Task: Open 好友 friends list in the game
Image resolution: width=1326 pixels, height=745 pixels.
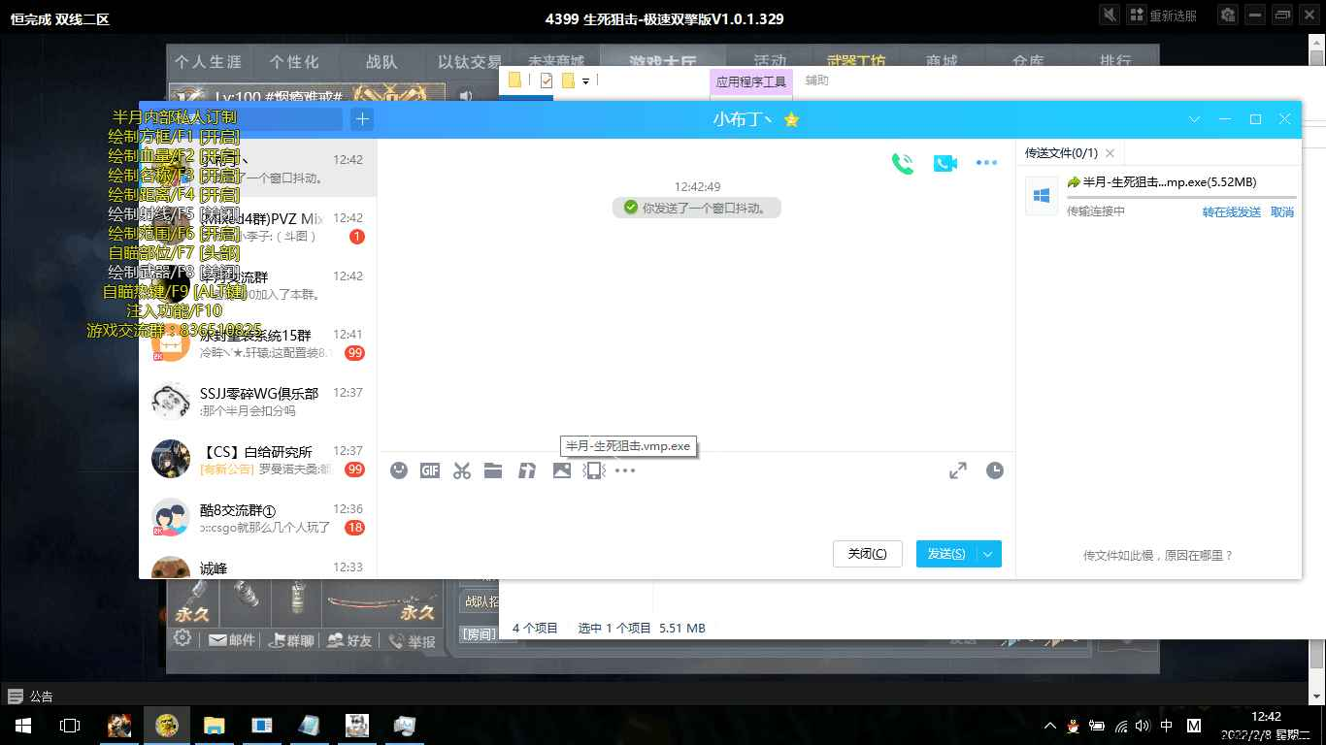Action: 350,640
